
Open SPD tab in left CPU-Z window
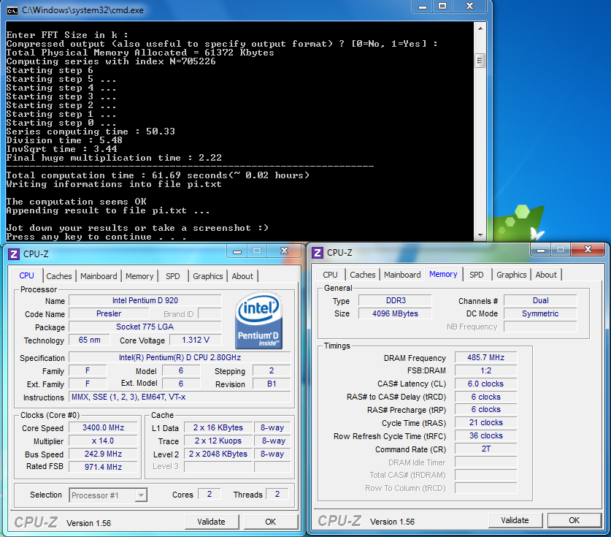tap(172, 276)
